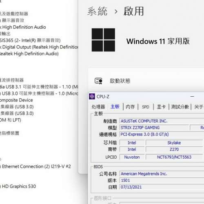The image size is (204, 204).
Task: Select the 指標裝置 category in Device Manager
Action: pyautogui.click(x=9, y=133)
